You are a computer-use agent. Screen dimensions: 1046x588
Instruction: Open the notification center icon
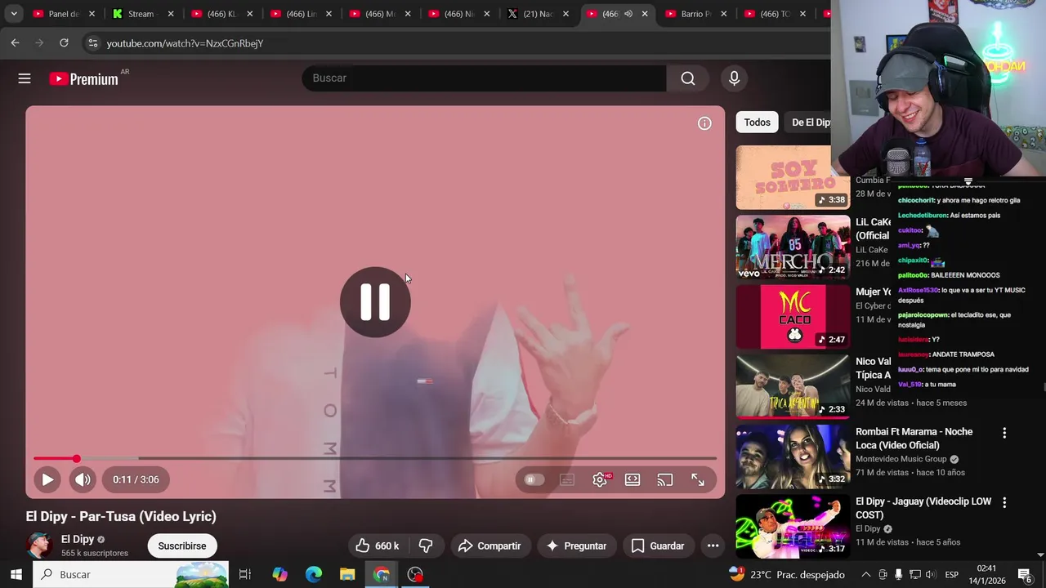coord(1025,575)
